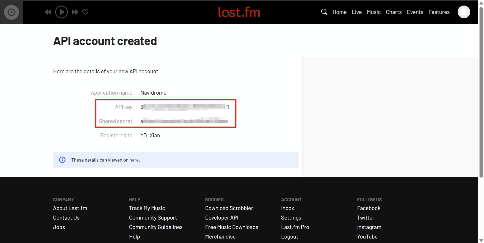Viewport: 484px width, 243px height.
Task: Love the current track with the heart icon
Action: tap(85, 12)
